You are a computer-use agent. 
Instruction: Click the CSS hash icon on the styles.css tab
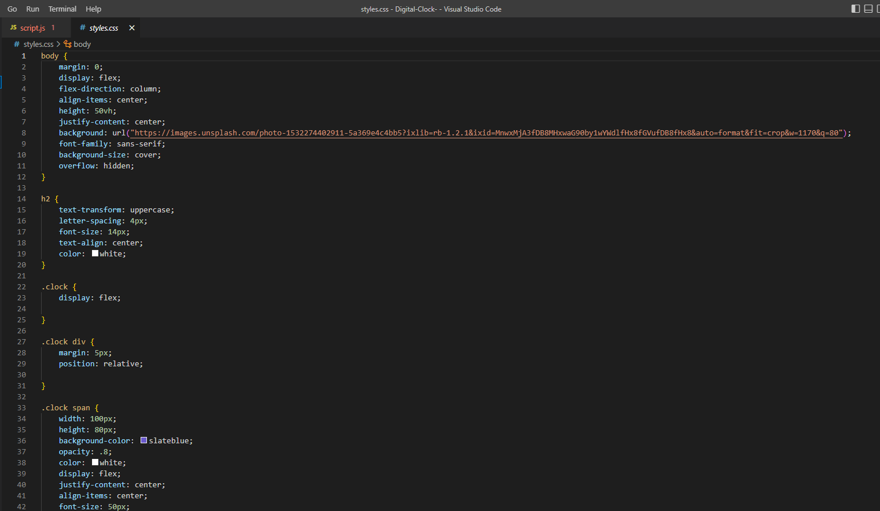pyautogui.click(x=83, y=27)
